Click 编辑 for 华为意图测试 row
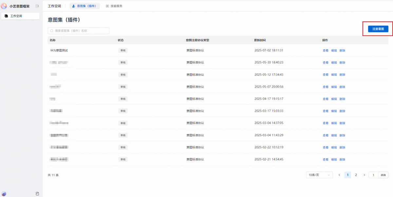393x197 pixels. click(334, 50)
